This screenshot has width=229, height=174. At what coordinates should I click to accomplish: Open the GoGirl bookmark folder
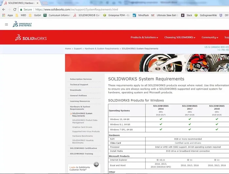pos(35,15)
